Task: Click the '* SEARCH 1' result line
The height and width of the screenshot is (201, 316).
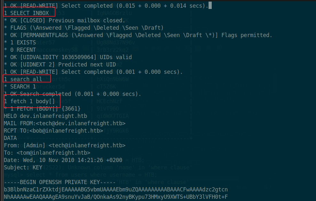Action: pyautogui.click(x=20, y=87)
